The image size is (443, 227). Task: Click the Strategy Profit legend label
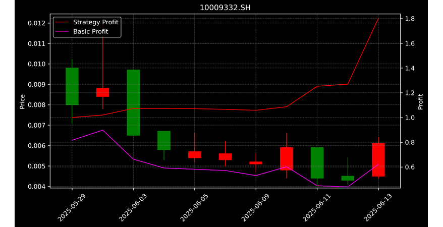coord(96,22)
